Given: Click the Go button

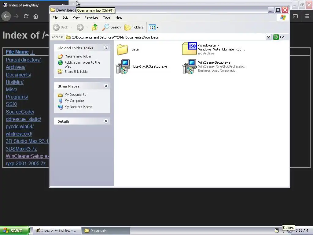Looking at the screenshot, I should tap(279, 37).
